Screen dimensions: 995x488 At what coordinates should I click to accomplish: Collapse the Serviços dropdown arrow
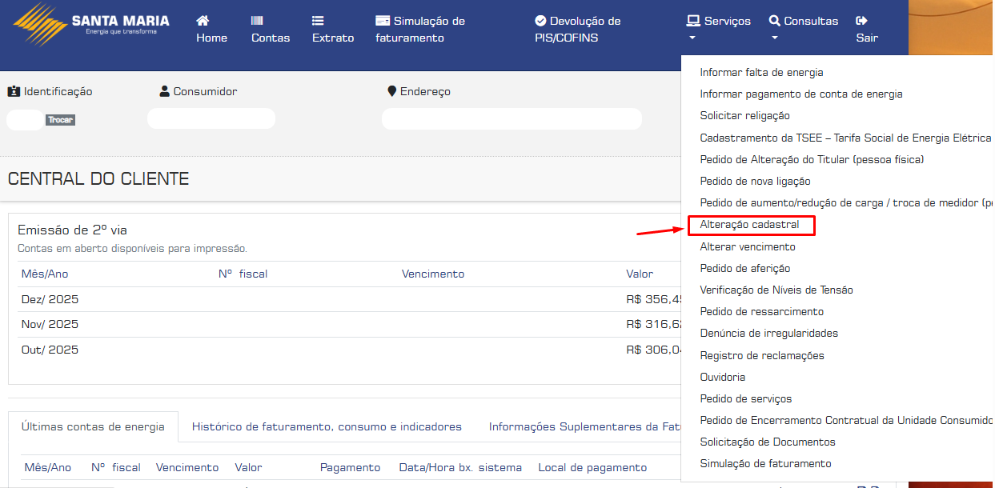tap(693, 38)
